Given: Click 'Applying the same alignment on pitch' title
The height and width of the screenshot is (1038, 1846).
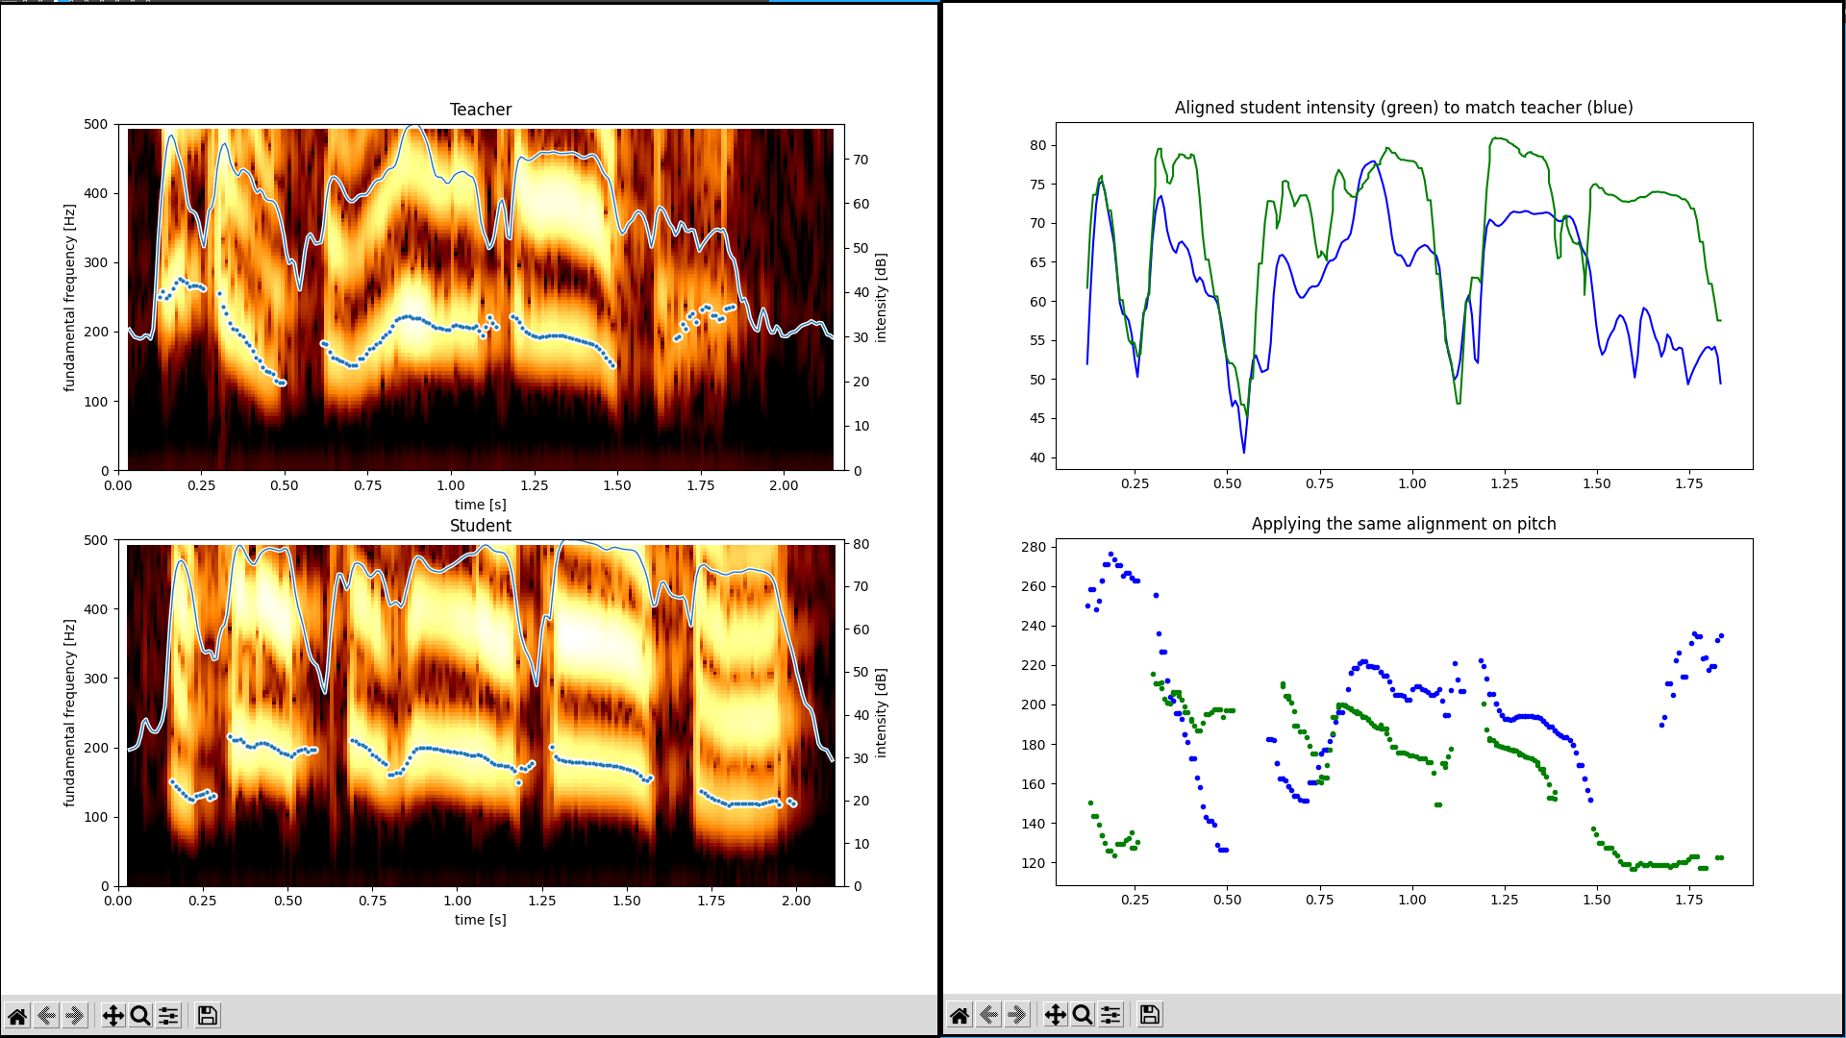Looking at the screenshot, I should pos(1404,524).
